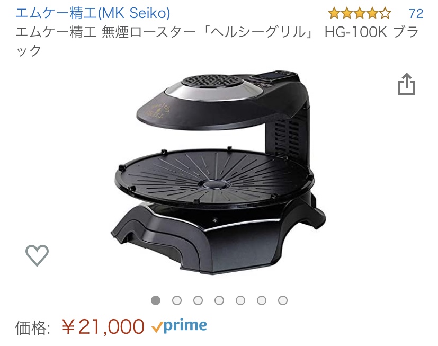This screenshot has width=438, height=346.
Task: Add the item to wishlist with the heart icon
Action: click(37, 255)
